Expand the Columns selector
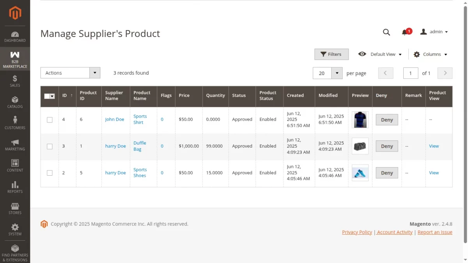The image size is (468, 263). [x=430, y=54]
